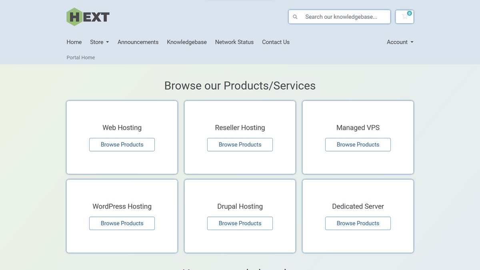
Task: Browse products under Reseller Hosting
Action: pos(240,145)
